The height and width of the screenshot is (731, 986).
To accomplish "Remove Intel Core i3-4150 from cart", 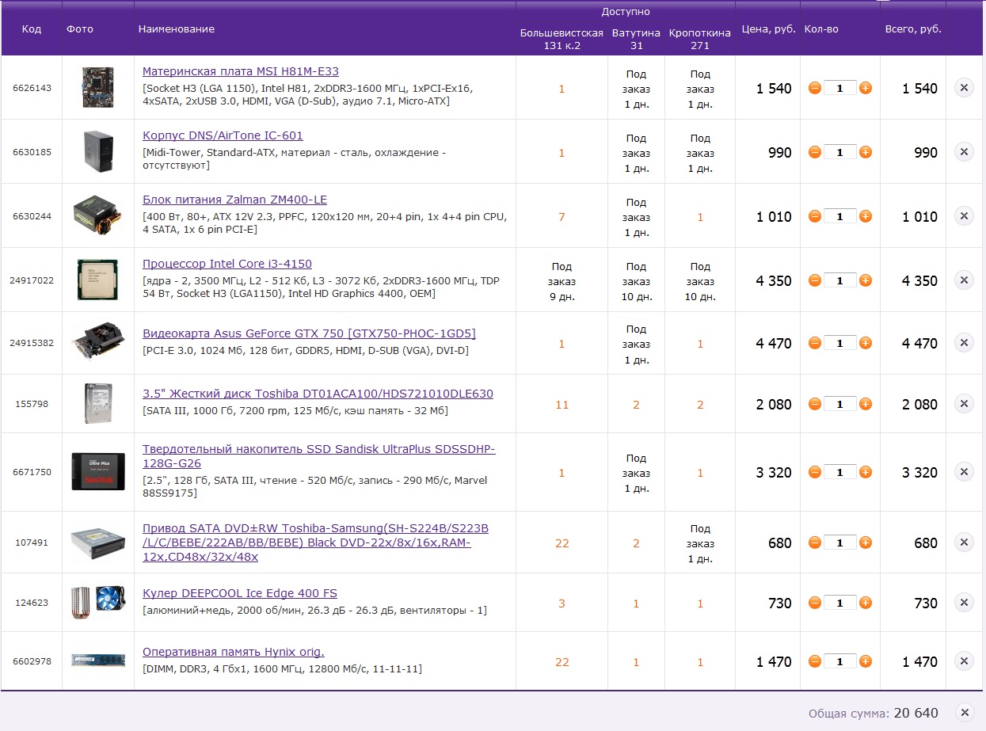I will coord(964,280).
